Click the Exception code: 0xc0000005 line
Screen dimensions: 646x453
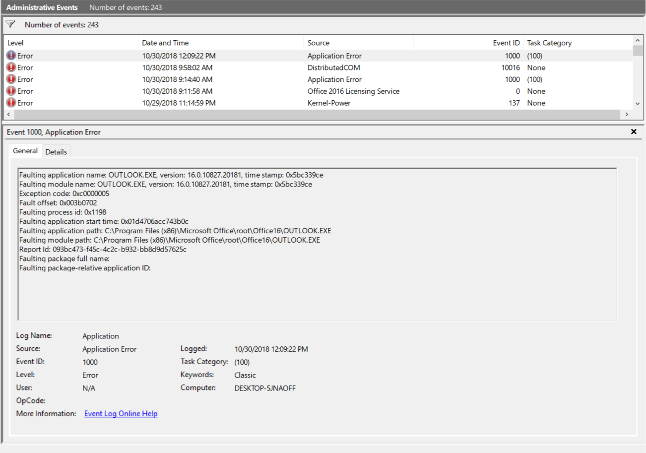64,194
